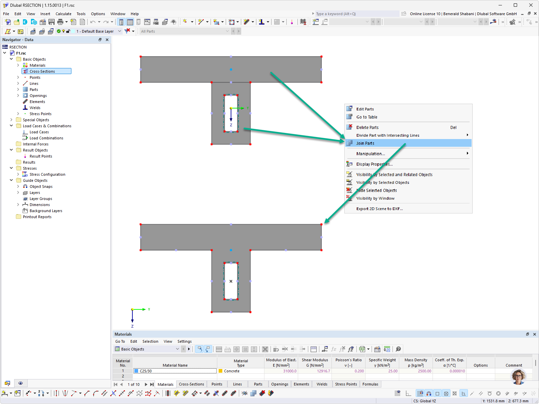
Task: Toggle the grid snap button in status bar
Action: [x=420, y=393]
